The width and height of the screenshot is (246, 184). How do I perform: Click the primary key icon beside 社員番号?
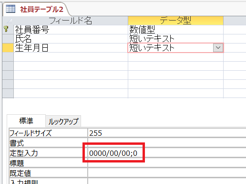[x=6, y=29]
